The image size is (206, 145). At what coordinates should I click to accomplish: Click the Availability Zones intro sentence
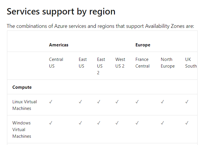pos(100,26)
